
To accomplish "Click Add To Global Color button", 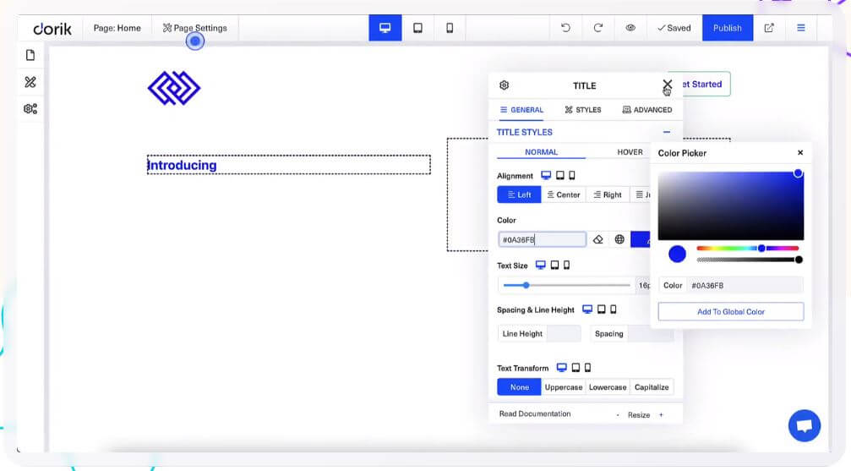I will pos(730,312).
